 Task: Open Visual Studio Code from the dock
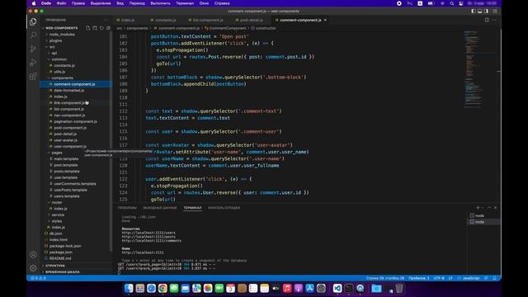click(337, 288)
